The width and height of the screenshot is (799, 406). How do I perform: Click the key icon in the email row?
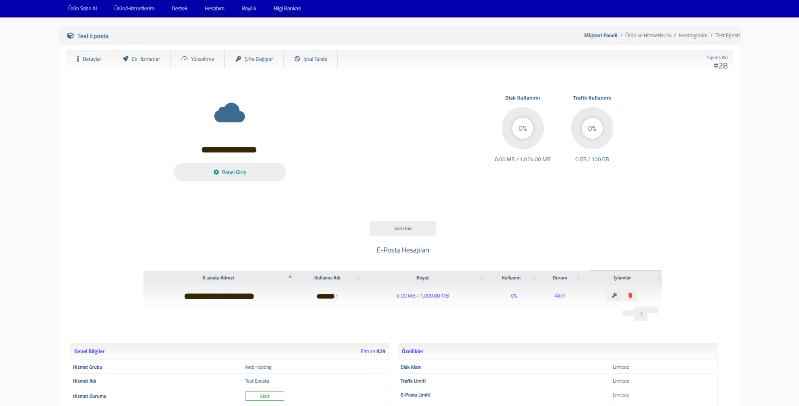[x=614, y=296]
